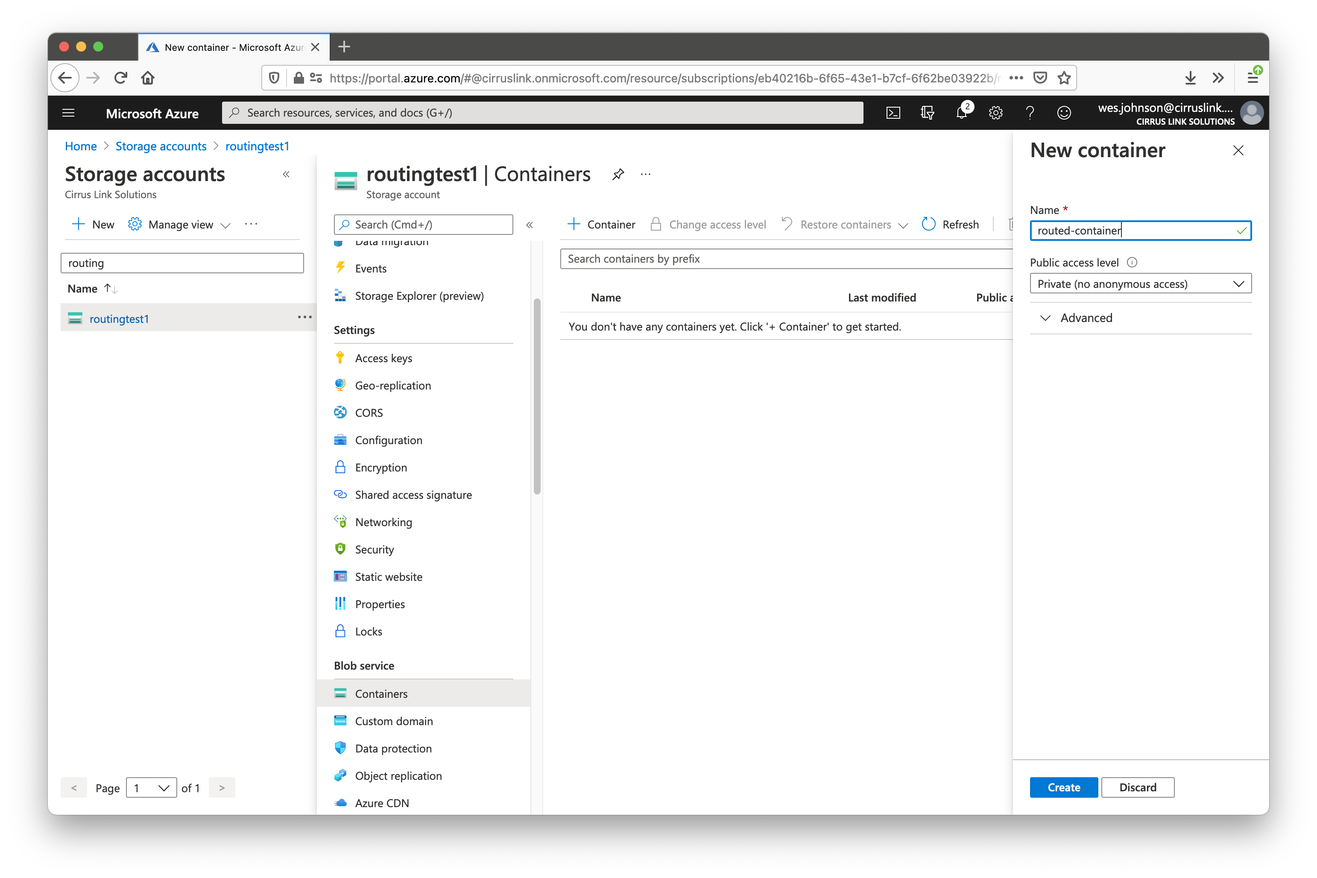Image resolution: width=1317 pixels, height=878 pixels.
Task: Click the help question mark icon
Action: [1029, 113]
